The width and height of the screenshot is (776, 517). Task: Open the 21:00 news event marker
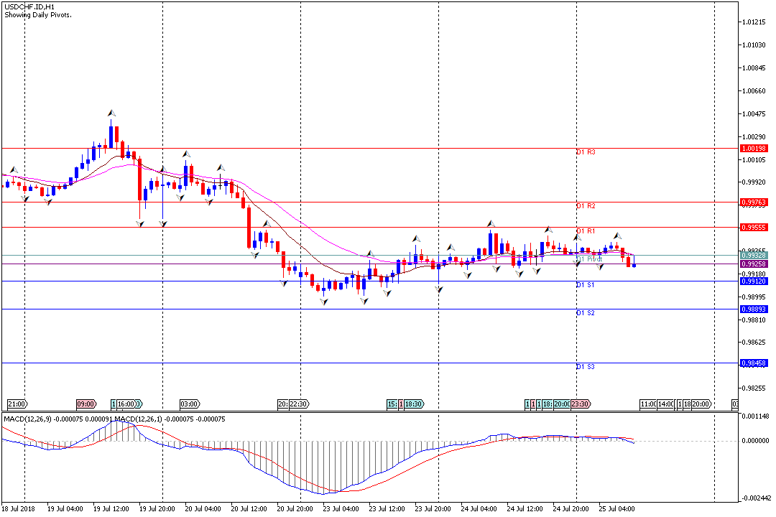pyautogui.click(x=17, y=404)
